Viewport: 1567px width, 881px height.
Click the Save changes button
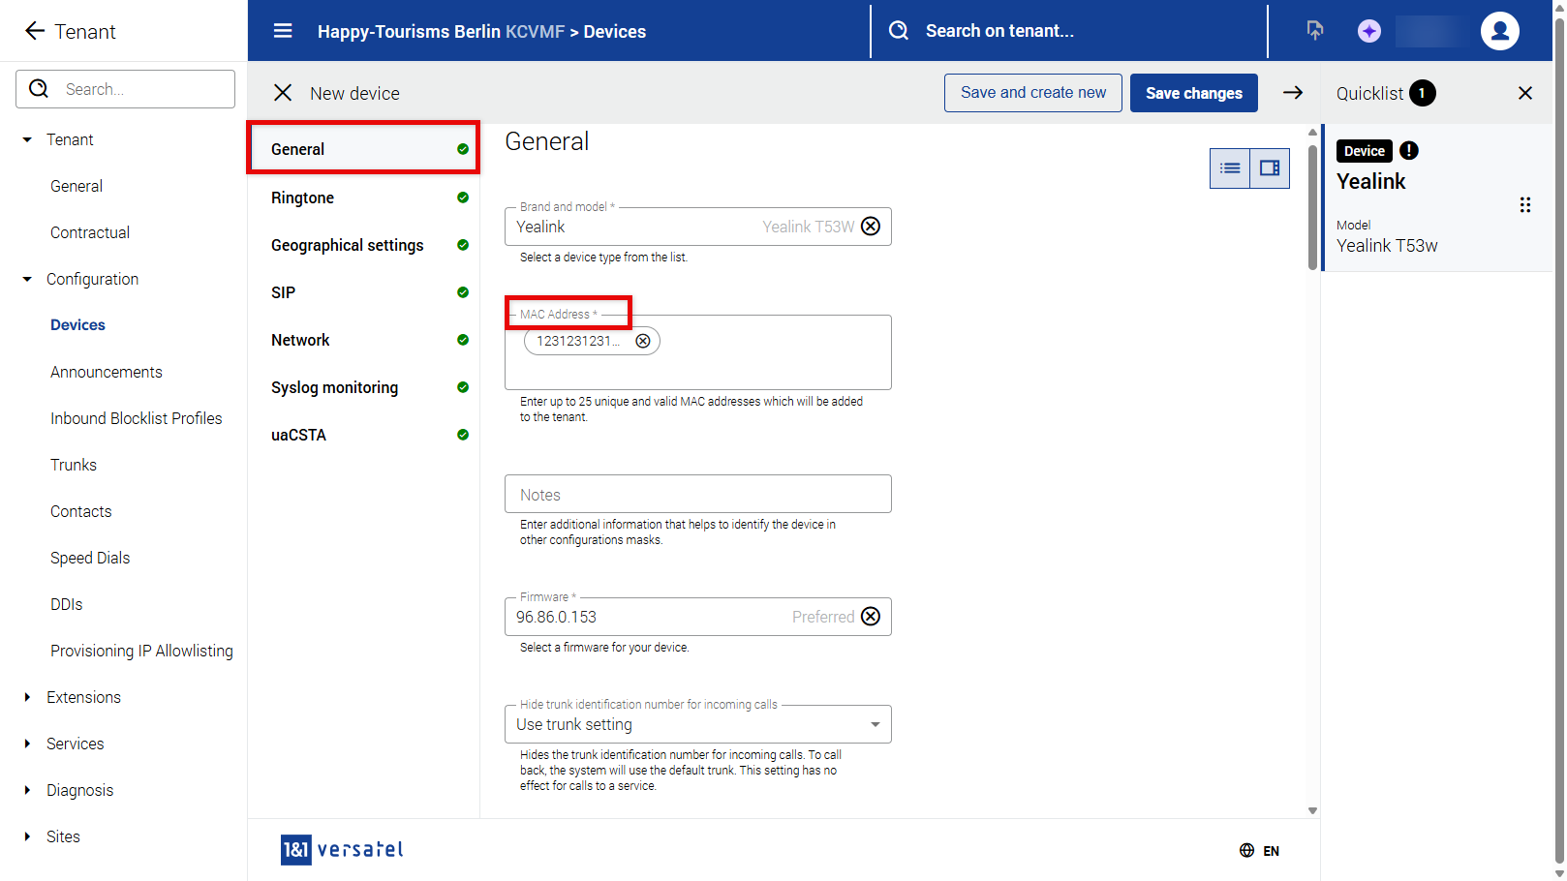(1193, 93)
